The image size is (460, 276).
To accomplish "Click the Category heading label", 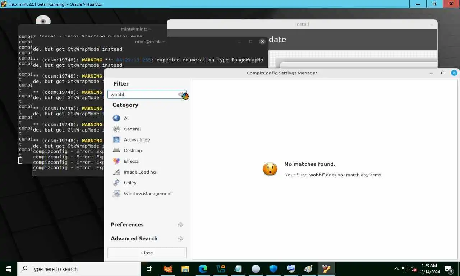I will [125, 105].
